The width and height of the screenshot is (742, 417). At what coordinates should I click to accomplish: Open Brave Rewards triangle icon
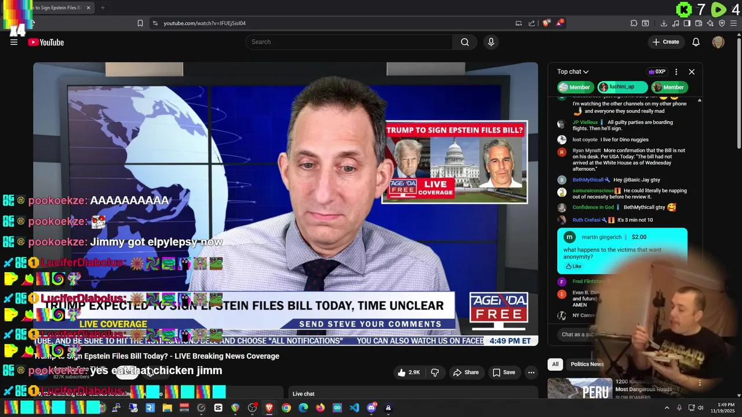[559, 23]
